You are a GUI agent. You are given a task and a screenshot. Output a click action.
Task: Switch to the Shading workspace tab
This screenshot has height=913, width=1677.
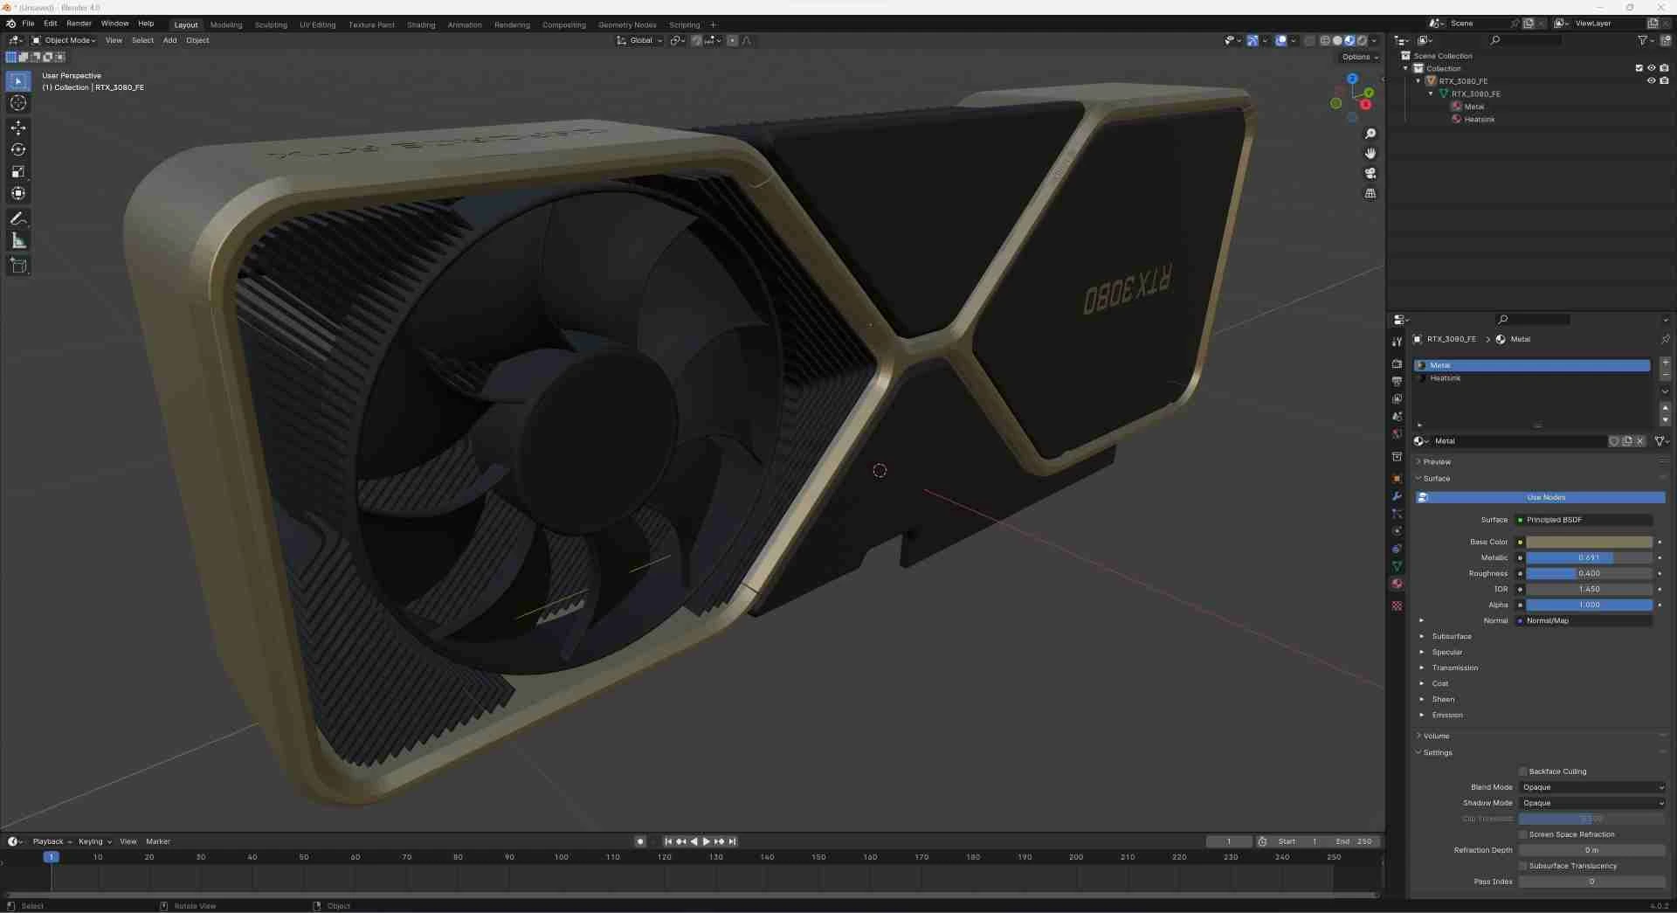click(421, 24)
